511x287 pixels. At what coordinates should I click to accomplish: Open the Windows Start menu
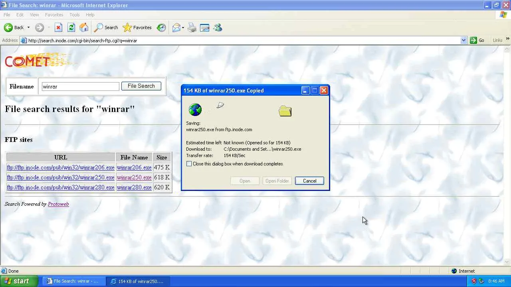tap(19, 281)
